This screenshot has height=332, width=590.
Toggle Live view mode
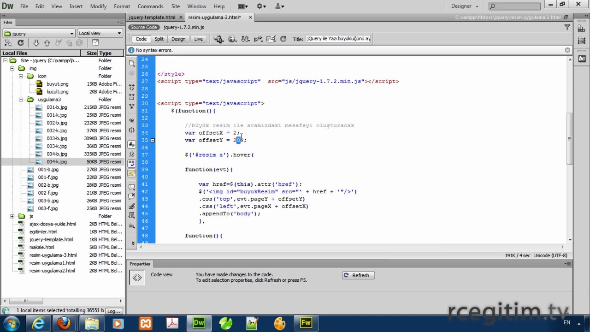[198, 39]
